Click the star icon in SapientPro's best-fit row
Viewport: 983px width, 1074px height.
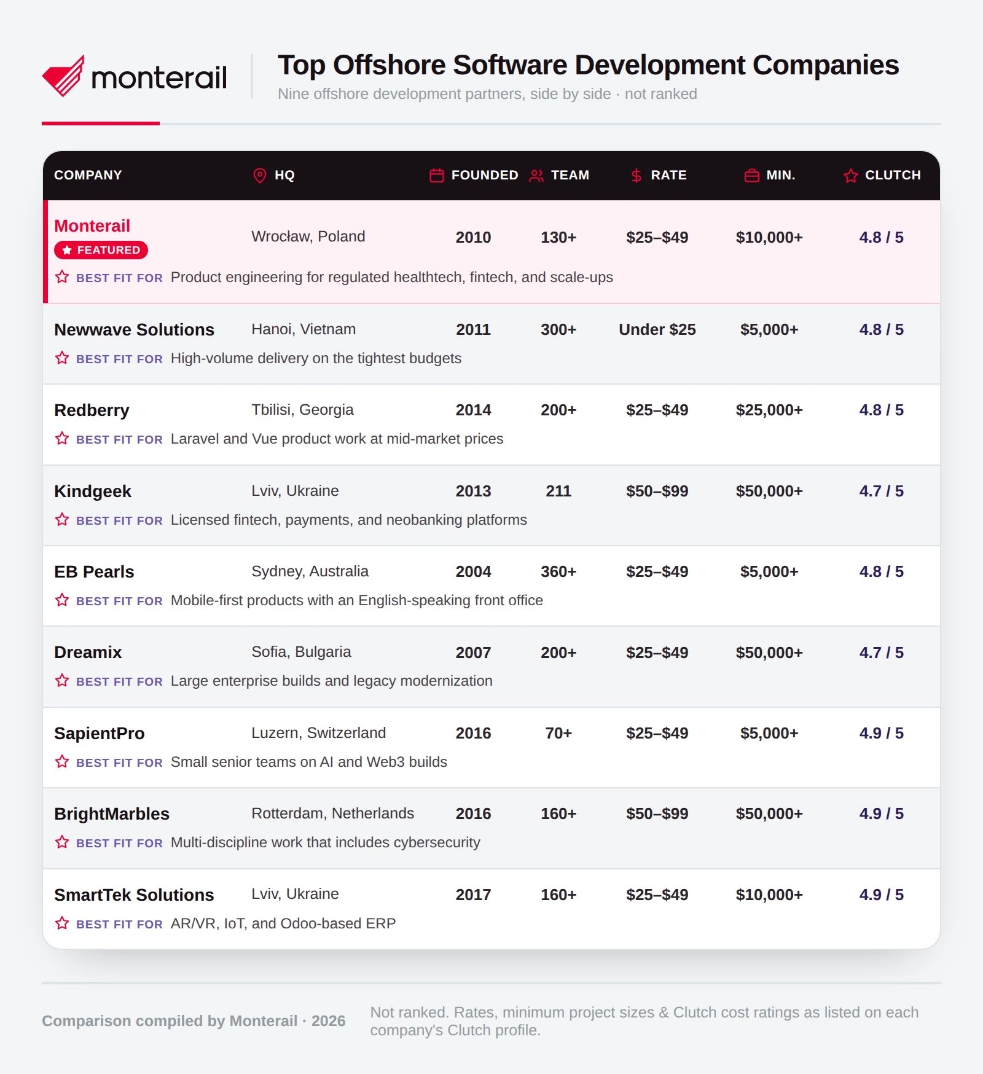coord(62,762)
